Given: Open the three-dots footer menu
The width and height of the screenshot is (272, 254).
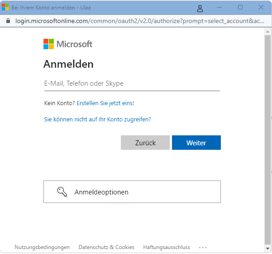Looking at the screenshot, I should (x=203, y=247).
